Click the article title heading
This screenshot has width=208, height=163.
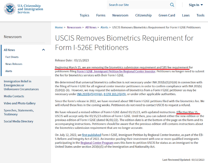[124, 42]
